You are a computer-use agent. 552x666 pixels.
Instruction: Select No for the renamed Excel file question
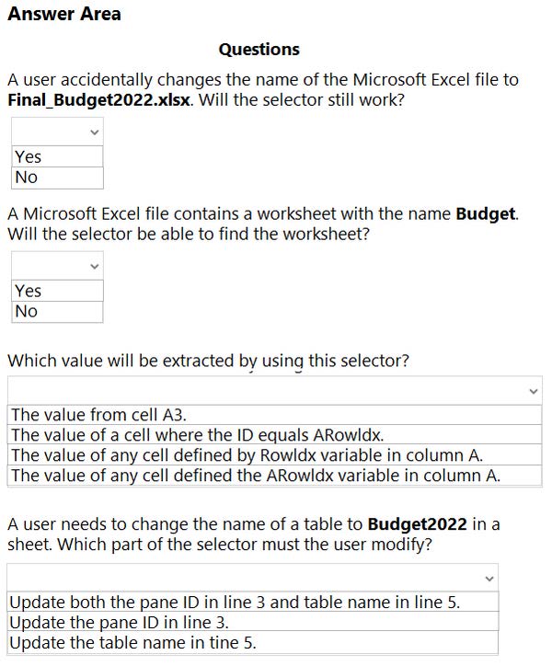click(x=57, y=178)
